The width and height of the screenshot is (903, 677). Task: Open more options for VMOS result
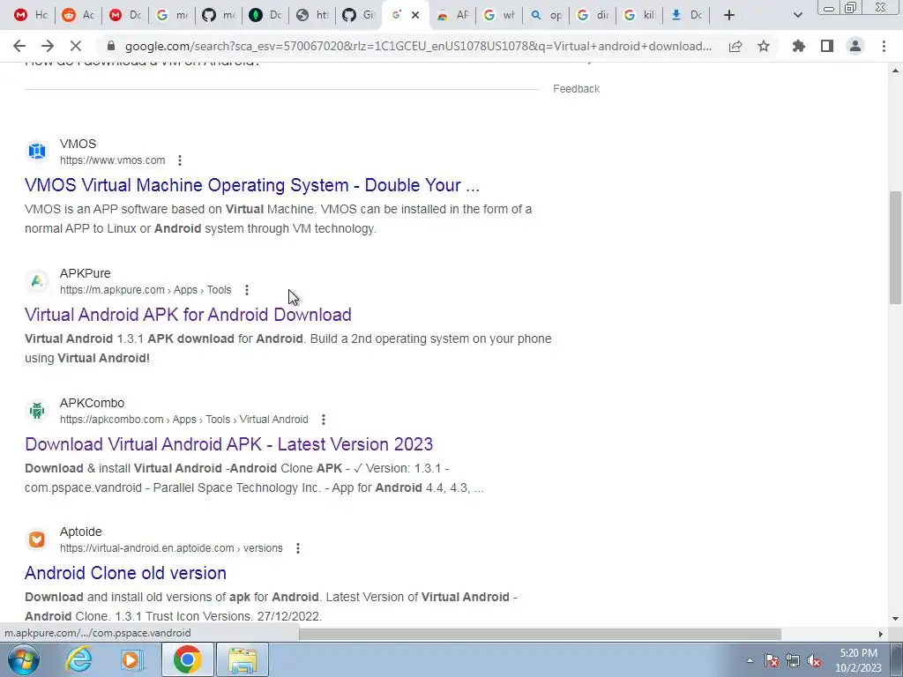pos(180,160)
